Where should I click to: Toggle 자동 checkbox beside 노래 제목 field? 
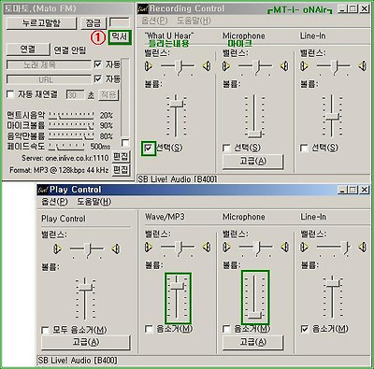[98, 64]
